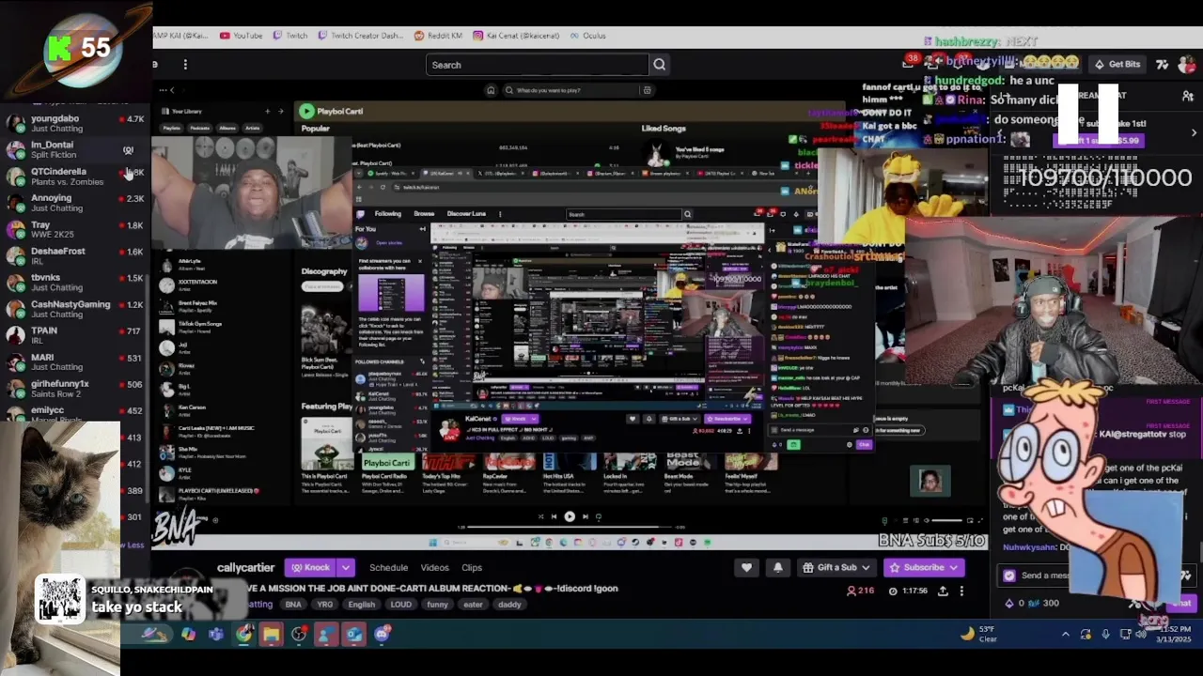
Task: Open the youngdabo channel in sidebar
Action: [x=75, y=123]
